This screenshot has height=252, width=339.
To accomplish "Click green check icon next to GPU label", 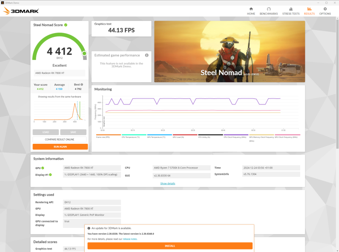I will point(43,168).
